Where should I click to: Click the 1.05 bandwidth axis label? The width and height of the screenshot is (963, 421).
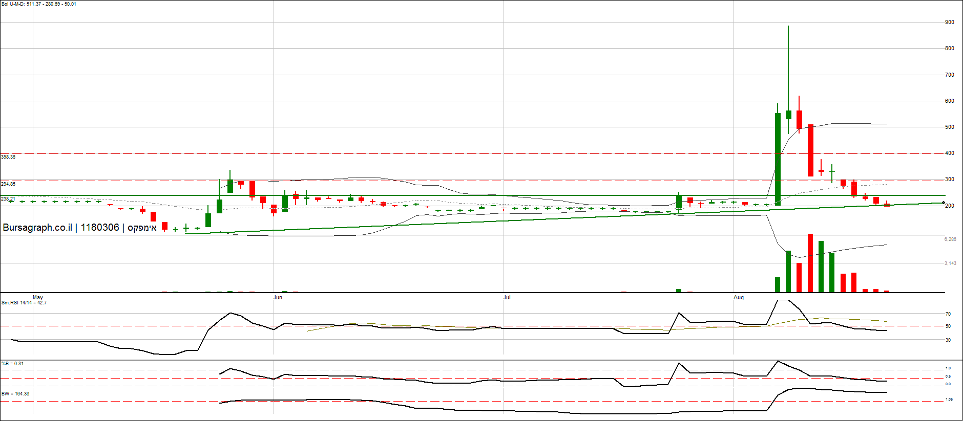point(949,400)
